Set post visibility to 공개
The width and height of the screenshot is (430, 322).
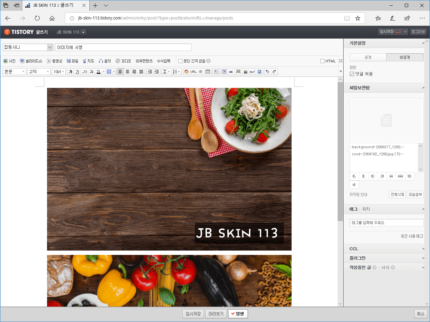point(368,57)
